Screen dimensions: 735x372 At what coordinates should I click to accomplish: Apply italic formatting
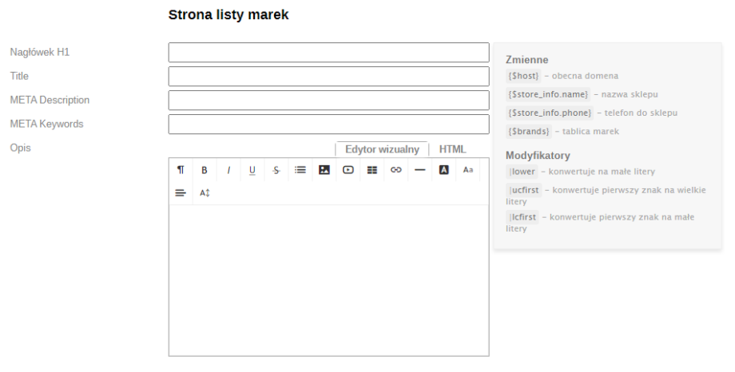point(228,170)
